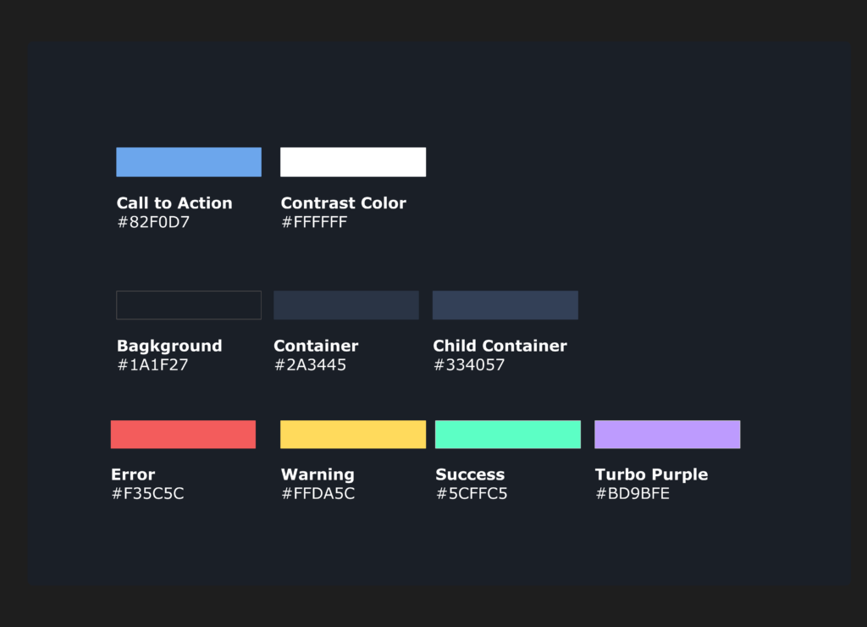Select the Container color swatch
The height and width of the screenshot is (627, 867).
[x=345, y=305]
